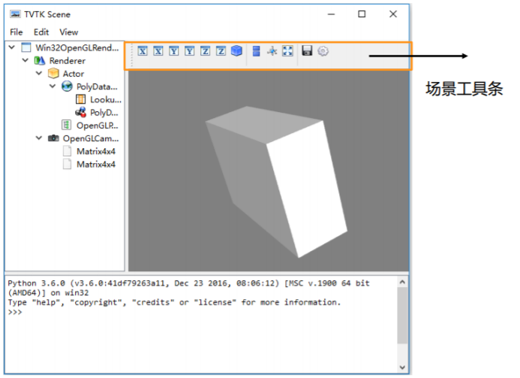520x378 pixels.
Task: Click the console scrollbar down arrow
Action: 402,367
